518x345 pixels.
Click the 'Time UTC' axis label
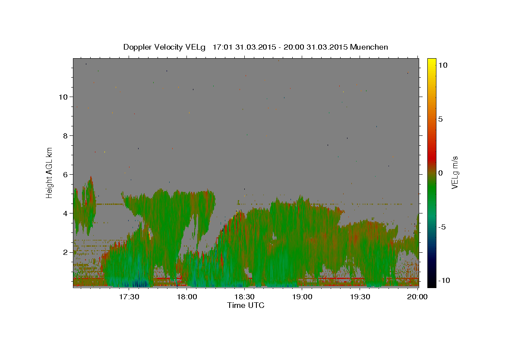coord(246,305)
